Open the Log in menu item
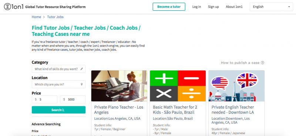 (x=196, y=7)
